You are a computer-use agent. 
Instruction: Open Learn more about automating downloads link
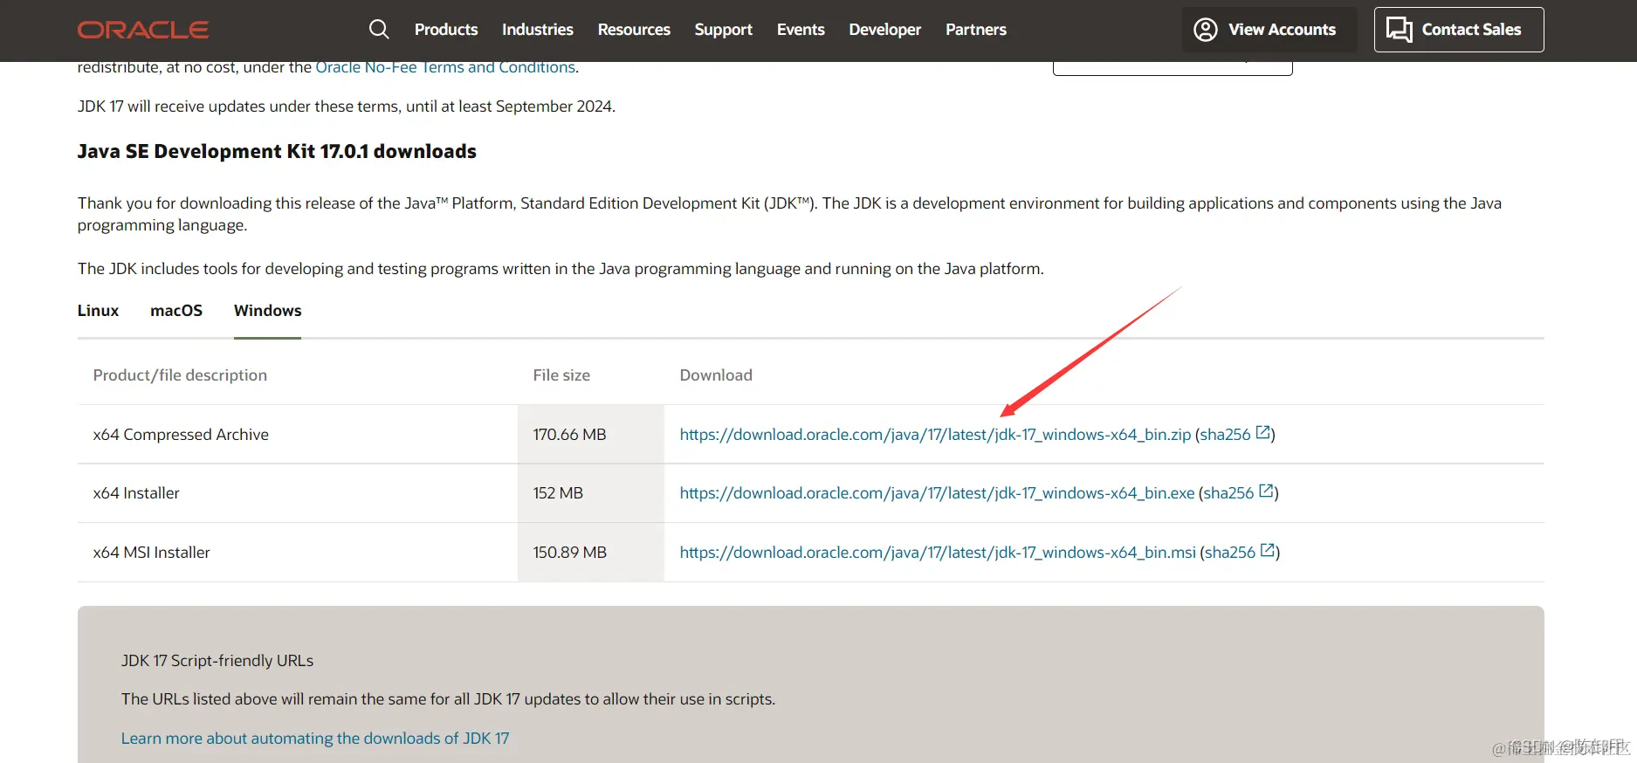point(315,739)
